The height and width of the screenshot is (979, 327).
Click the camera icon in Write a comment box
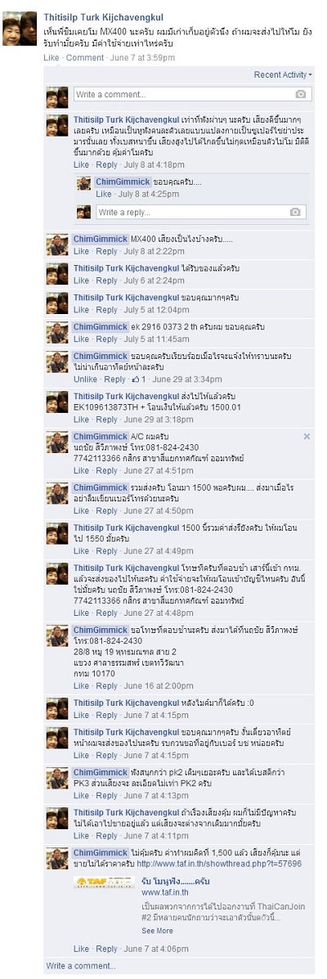click(x=301, y=94)
